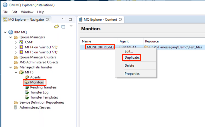Click the Transfer Templates icon
The height and width of the screenshot is (127, 205).
tap(27, 97)
